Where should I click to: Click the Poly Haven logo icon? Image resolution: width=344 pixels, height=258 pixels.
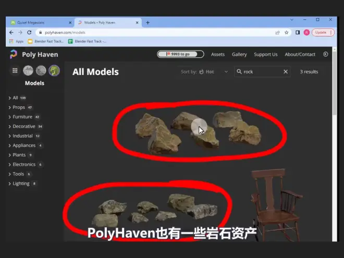tap(14, 54)
